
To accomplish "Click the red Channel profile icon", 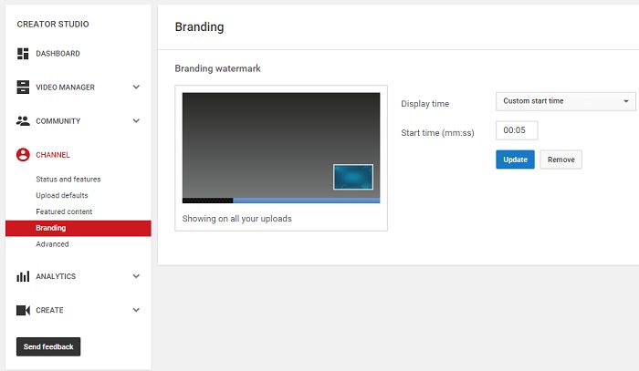I will [23, 155].
